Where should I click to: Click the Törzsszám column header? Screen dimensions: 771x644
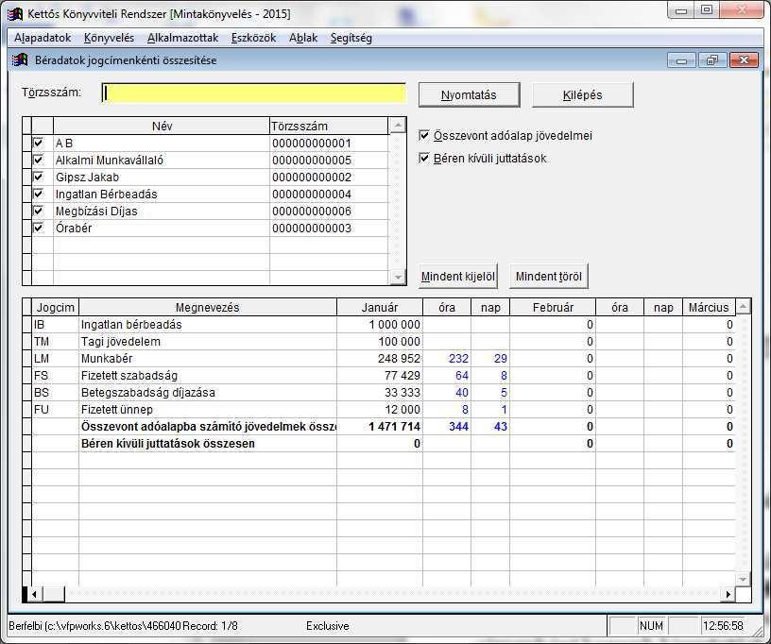[329, 127]
